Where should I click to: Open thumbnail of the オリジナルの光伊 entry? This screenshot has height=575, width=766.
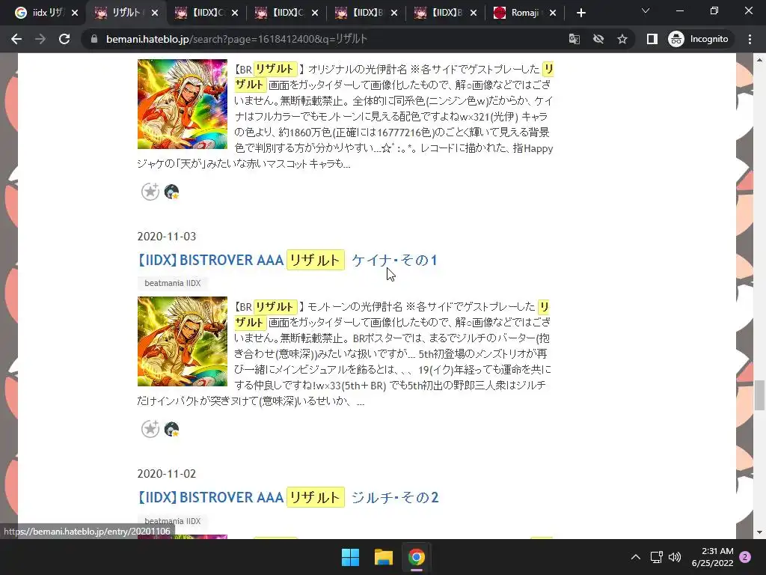[183, 104]
